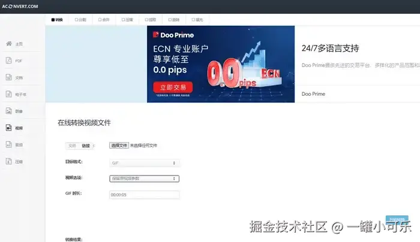This screenshot has width=420, height=242.
Task: Switch to the 压缩 compress tab
Action: [x=127, y=20]
